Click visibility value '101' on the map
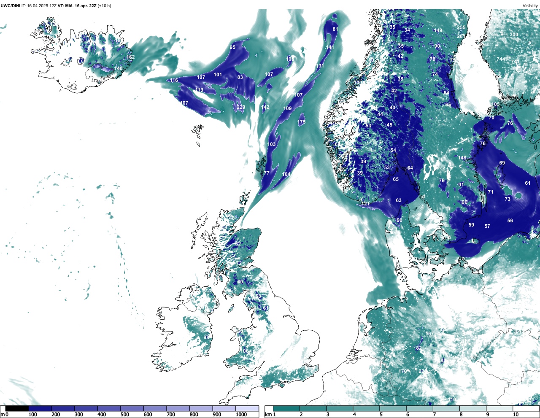 point(218,75)
